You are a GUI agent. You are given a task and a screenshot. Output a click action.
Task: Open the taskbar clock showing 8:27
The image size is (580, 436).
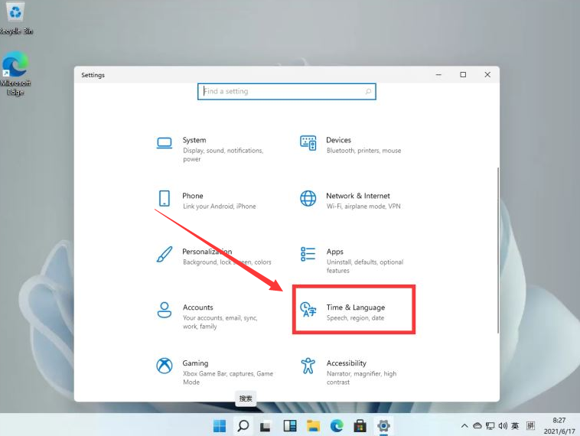point(559,426)
